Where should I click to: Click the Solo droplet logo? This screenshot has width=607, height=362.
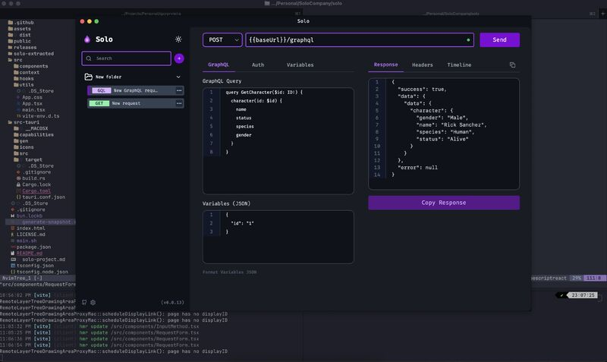coord(87,39)
